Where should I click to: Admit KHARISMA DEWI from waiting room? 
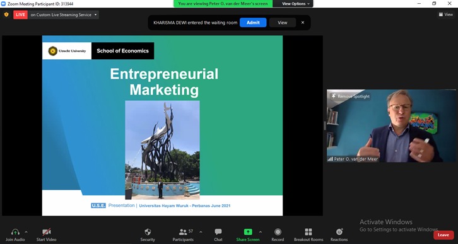tap(253, 23)
